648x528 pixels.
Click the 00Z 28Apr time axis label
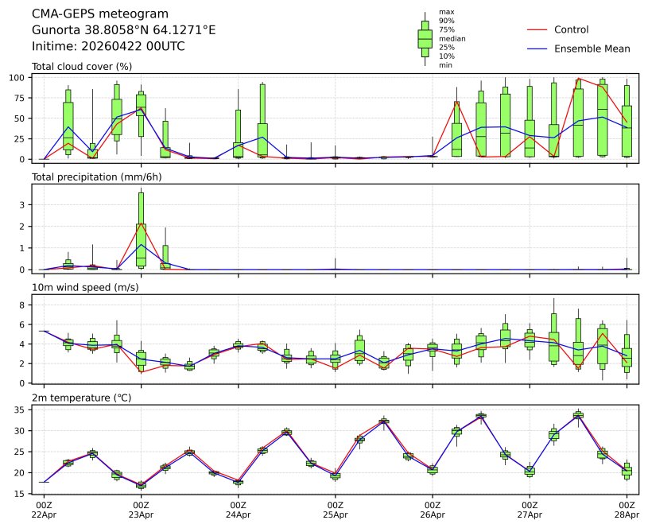click(627, 510)
